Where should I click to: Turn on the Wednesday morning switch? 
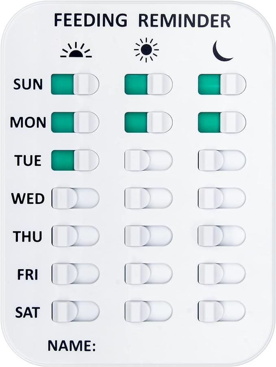tap(75, 198)
